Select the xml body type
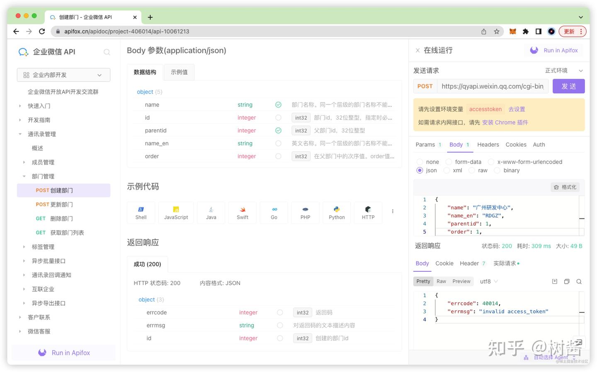Viewport: 597px width, 372px height. pyautogui.click(x=447, y=170)
